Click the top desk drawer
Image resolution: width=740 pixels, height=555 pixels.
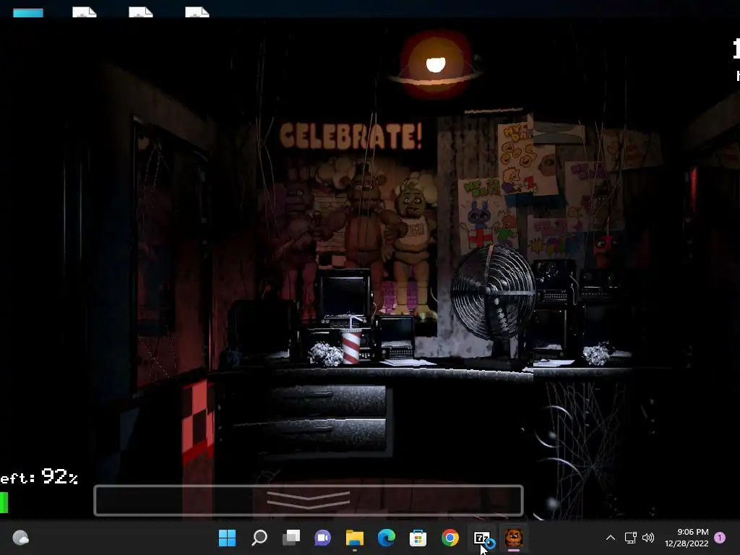(x=329, y=401)
